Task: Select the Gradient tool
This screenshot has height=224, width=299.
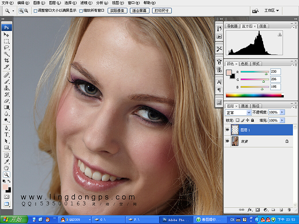Action: [6, 107]
